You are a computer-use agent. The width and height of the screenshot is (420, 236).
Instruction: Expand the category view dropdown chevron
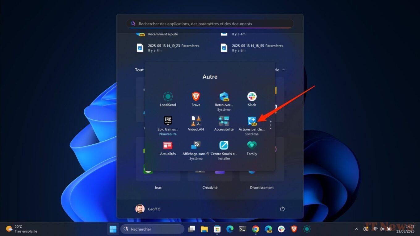pyautogui.click(x=283, y=70)
